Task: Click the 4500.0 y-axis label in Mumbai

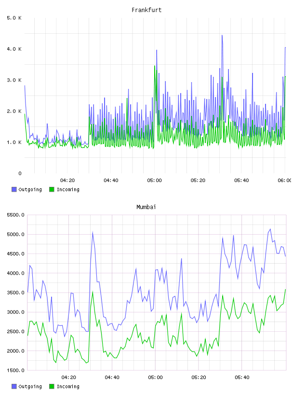Action: point(15,254)
